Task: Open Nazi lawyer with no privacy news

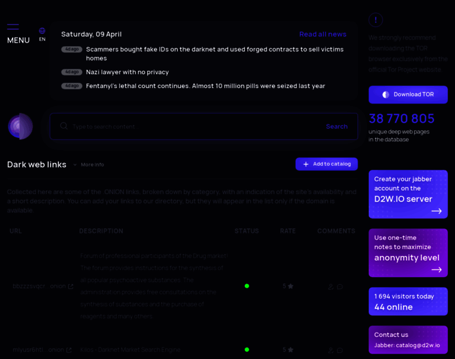Action: [x=128, y=72]
